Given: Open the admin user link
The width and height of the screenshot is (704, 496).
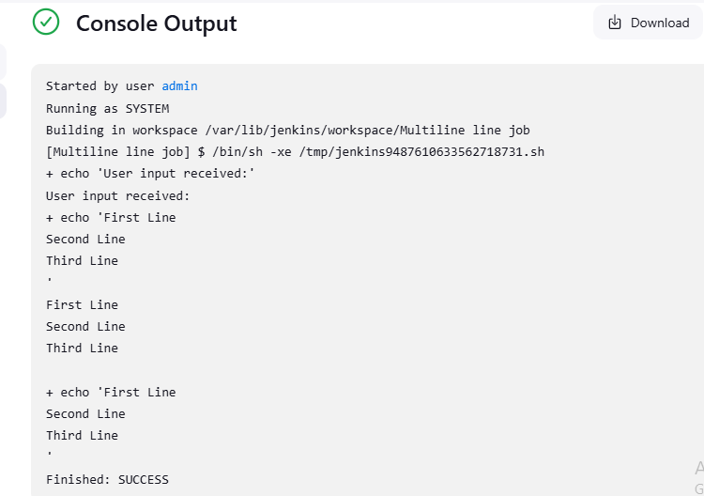Looking at the screenshot, I should click(179, 85).
